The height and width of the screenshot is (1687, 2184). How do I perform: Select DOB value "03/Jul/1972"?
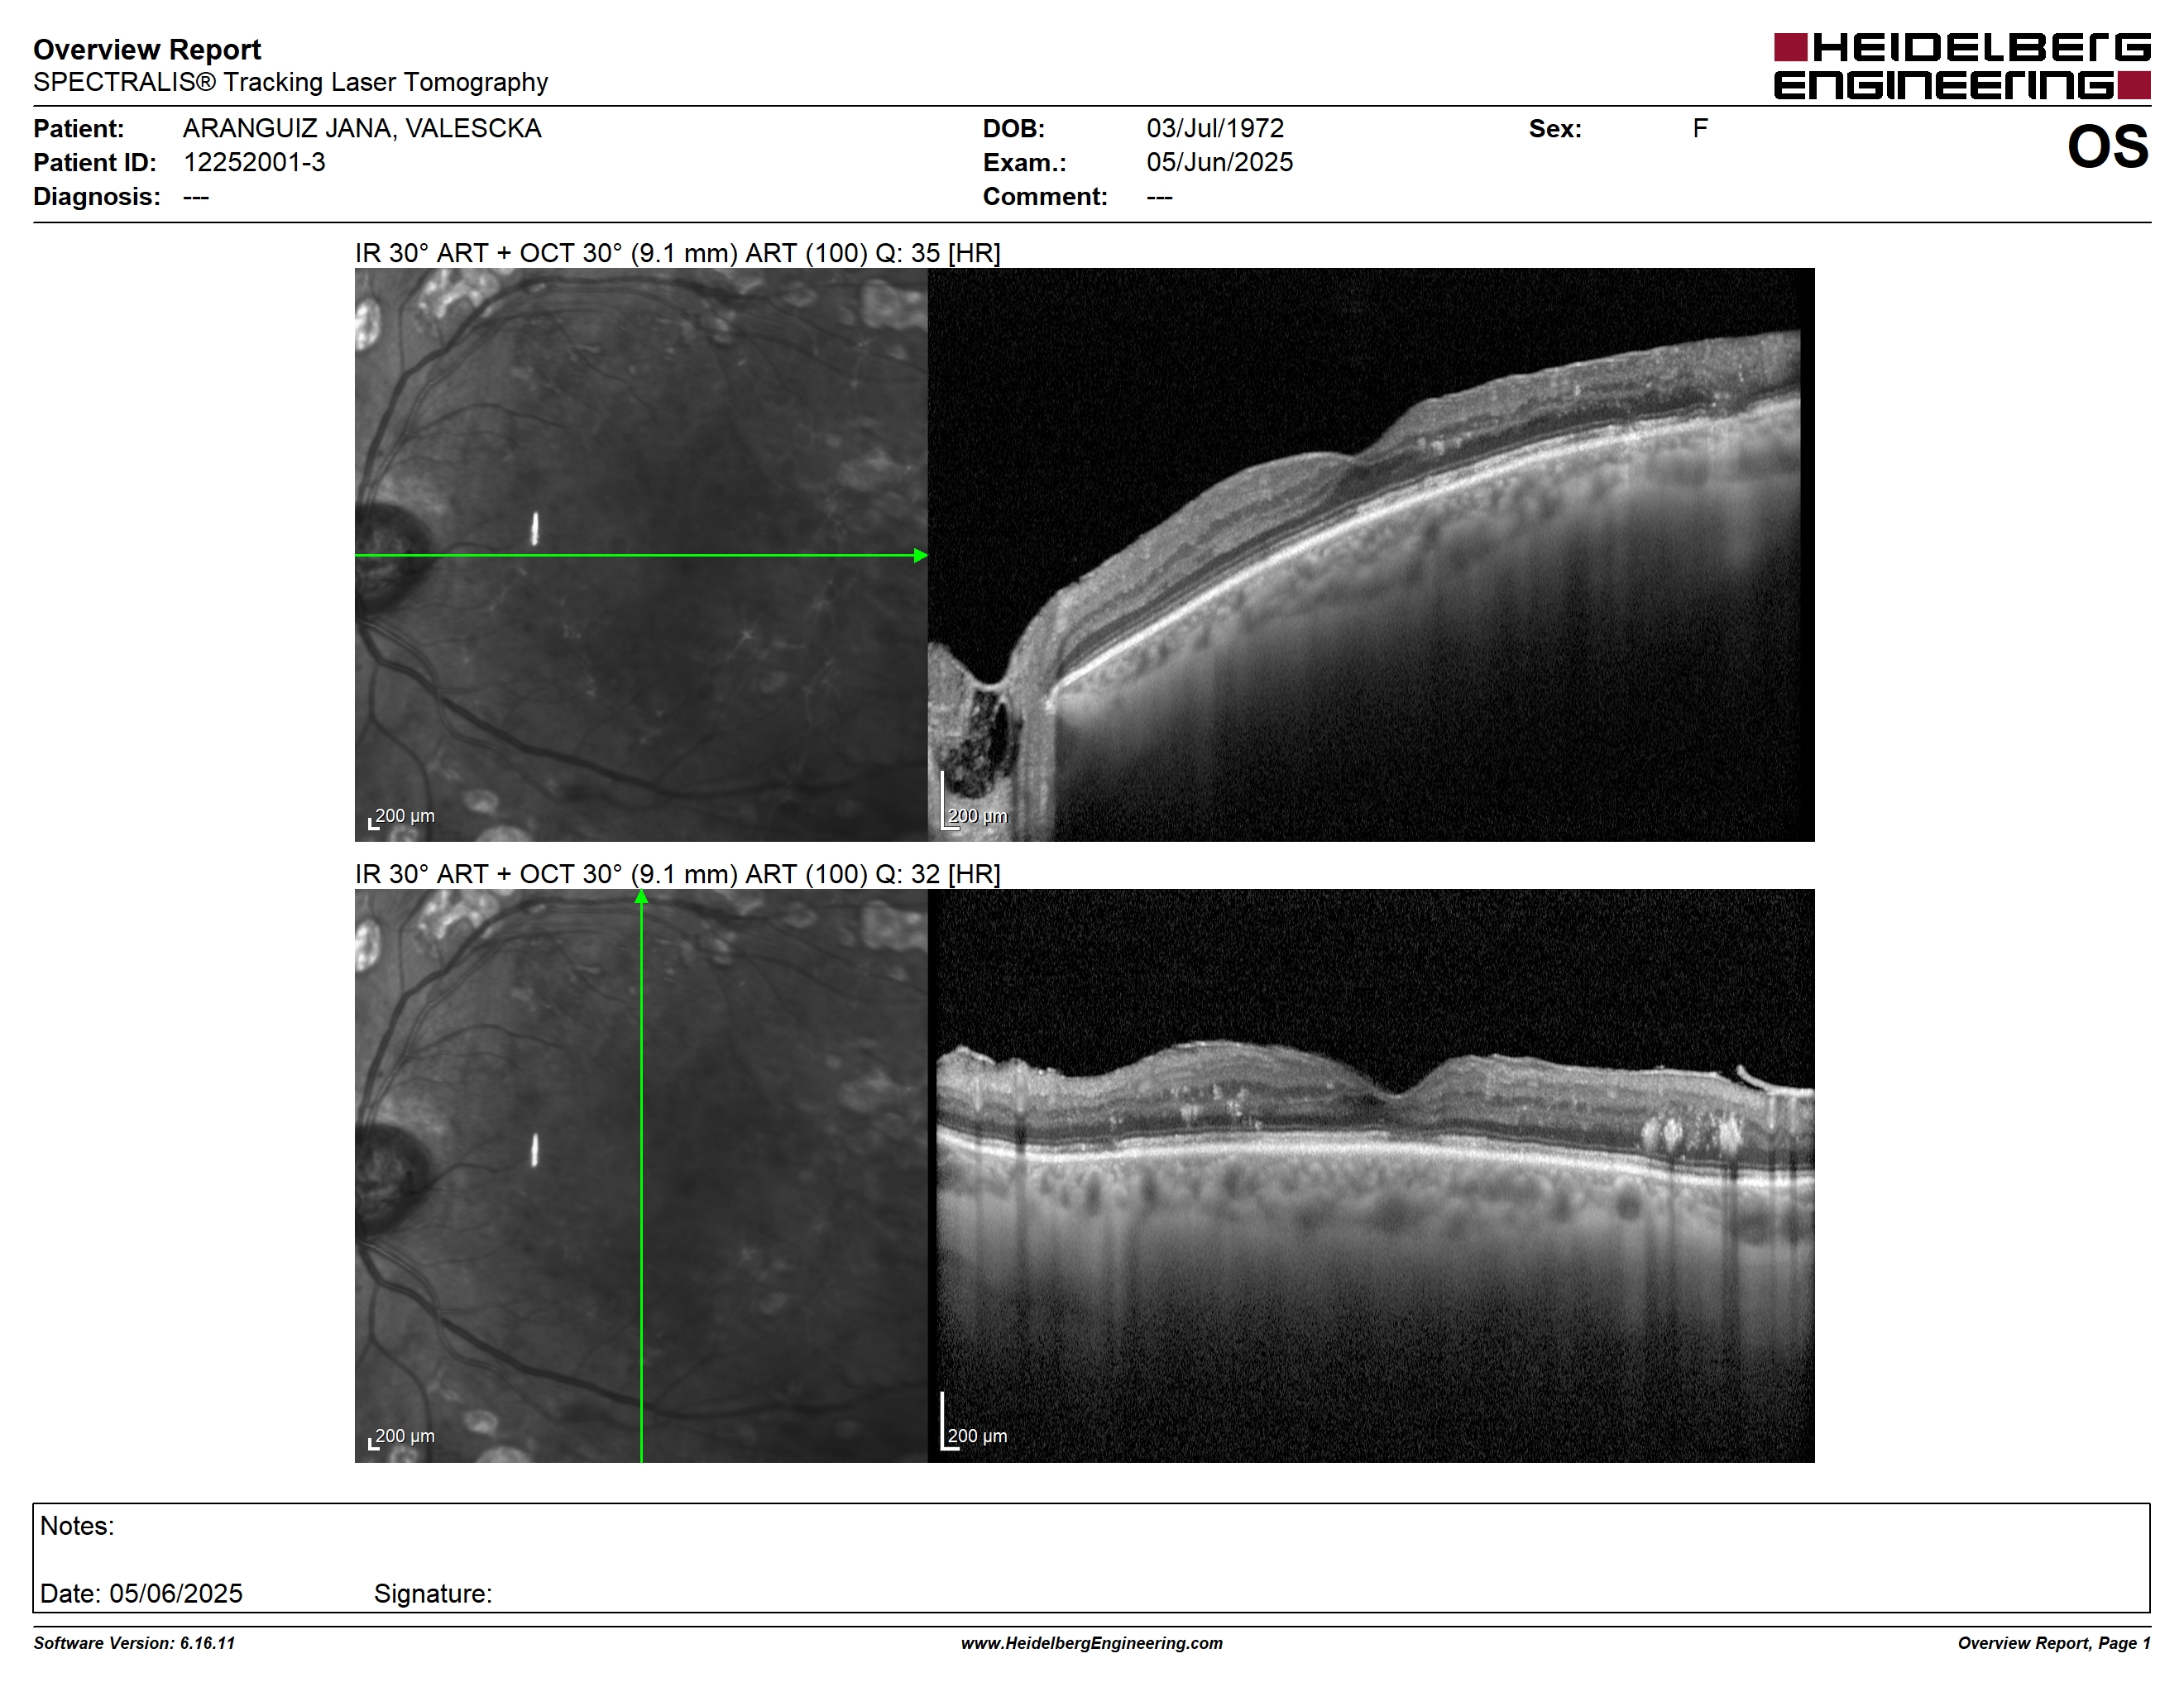[1215, 128]
